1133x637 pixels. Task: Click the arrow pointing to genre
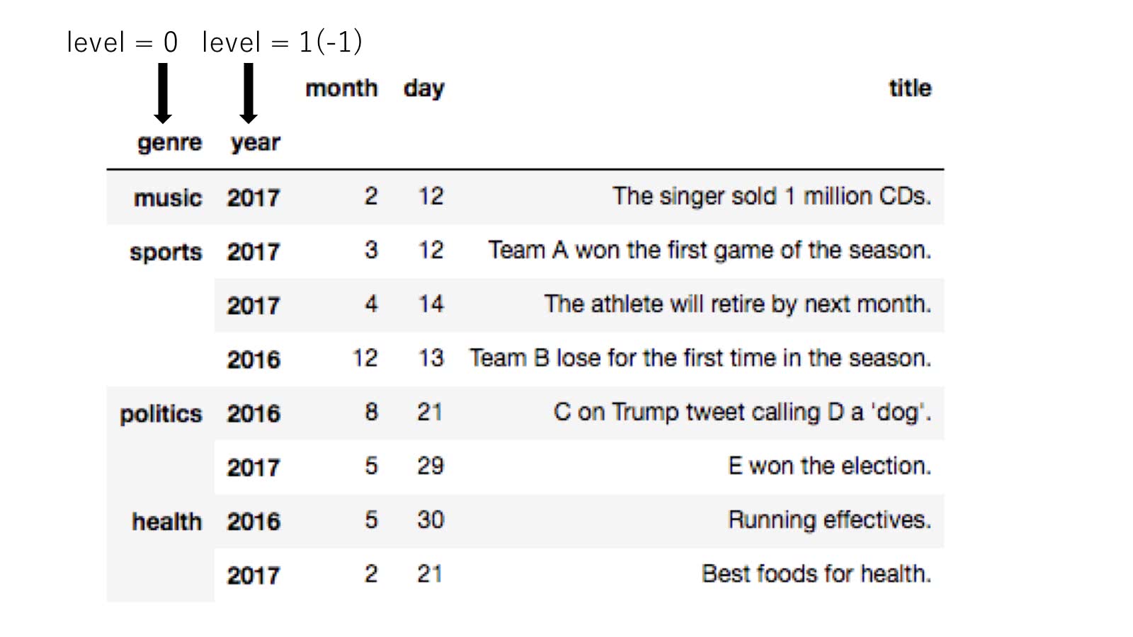[x=163, y=93]
